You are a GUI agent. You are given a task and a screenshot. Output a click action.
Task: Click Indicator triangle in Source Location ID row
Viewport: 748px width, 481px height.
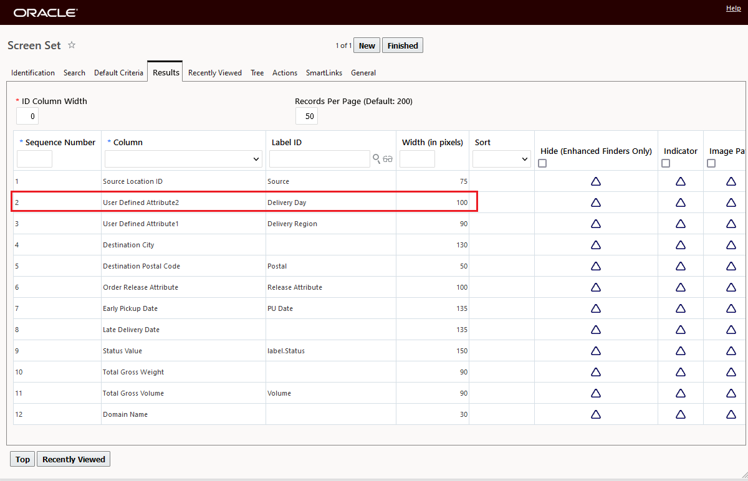click(x=681, y=181)
